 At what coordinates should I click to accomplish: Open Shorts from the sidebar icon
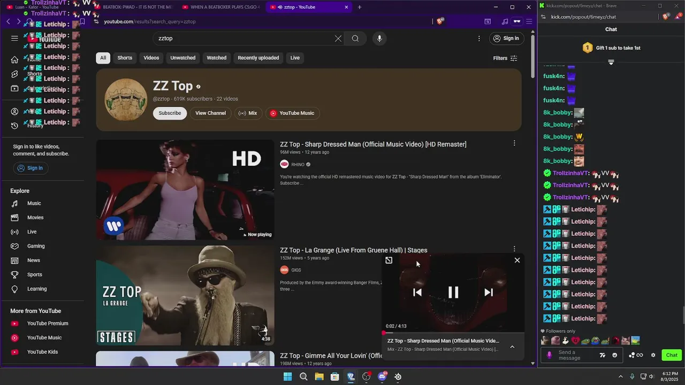pos(14,74)
